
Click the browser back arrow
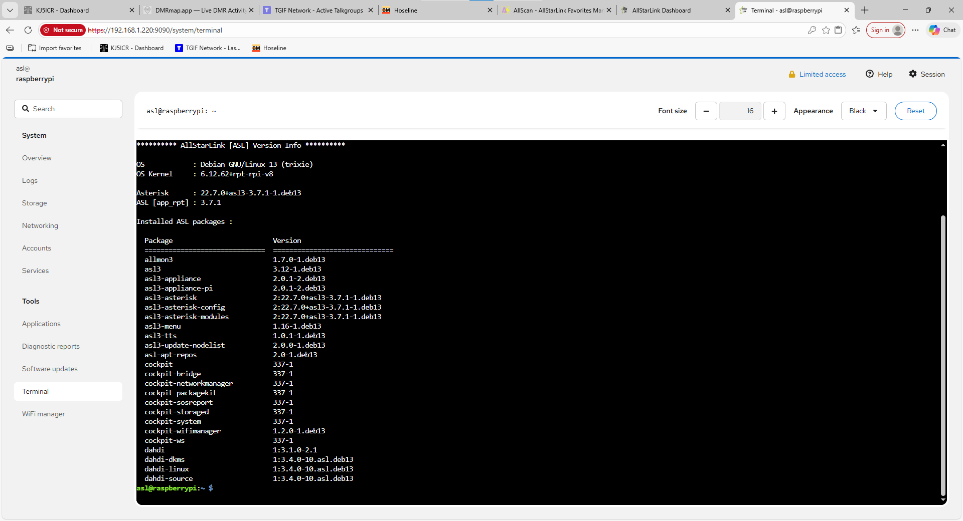[x=10, y=30]
